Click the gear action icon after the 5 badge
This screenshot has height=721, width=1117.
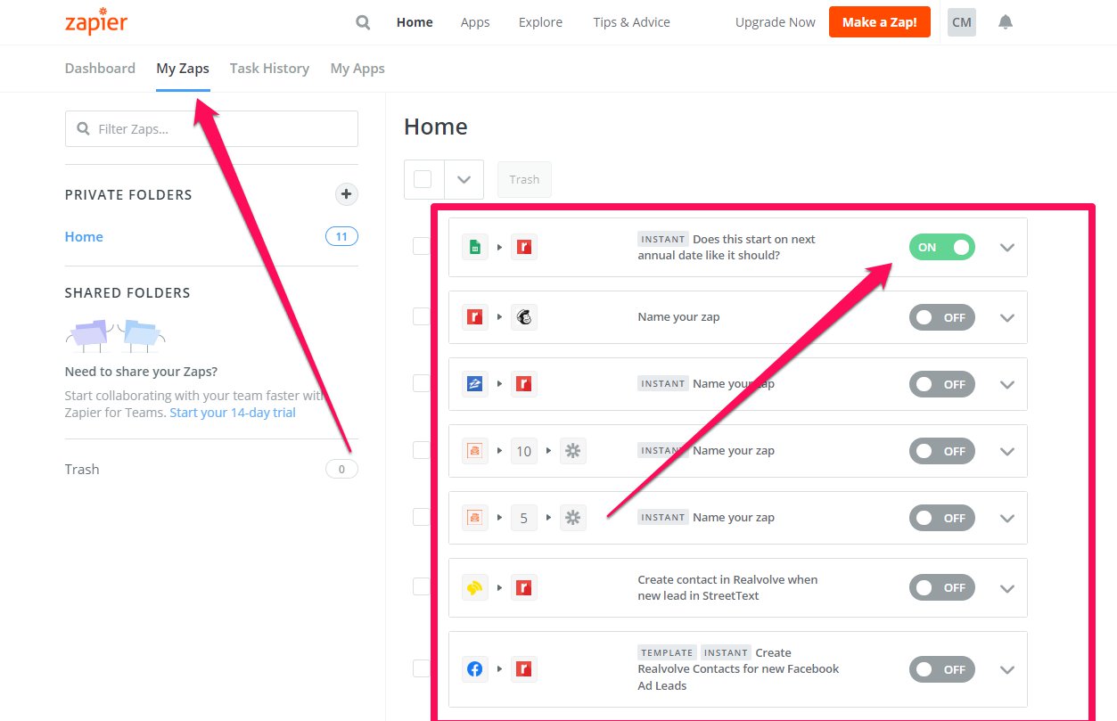click(573, 518)
